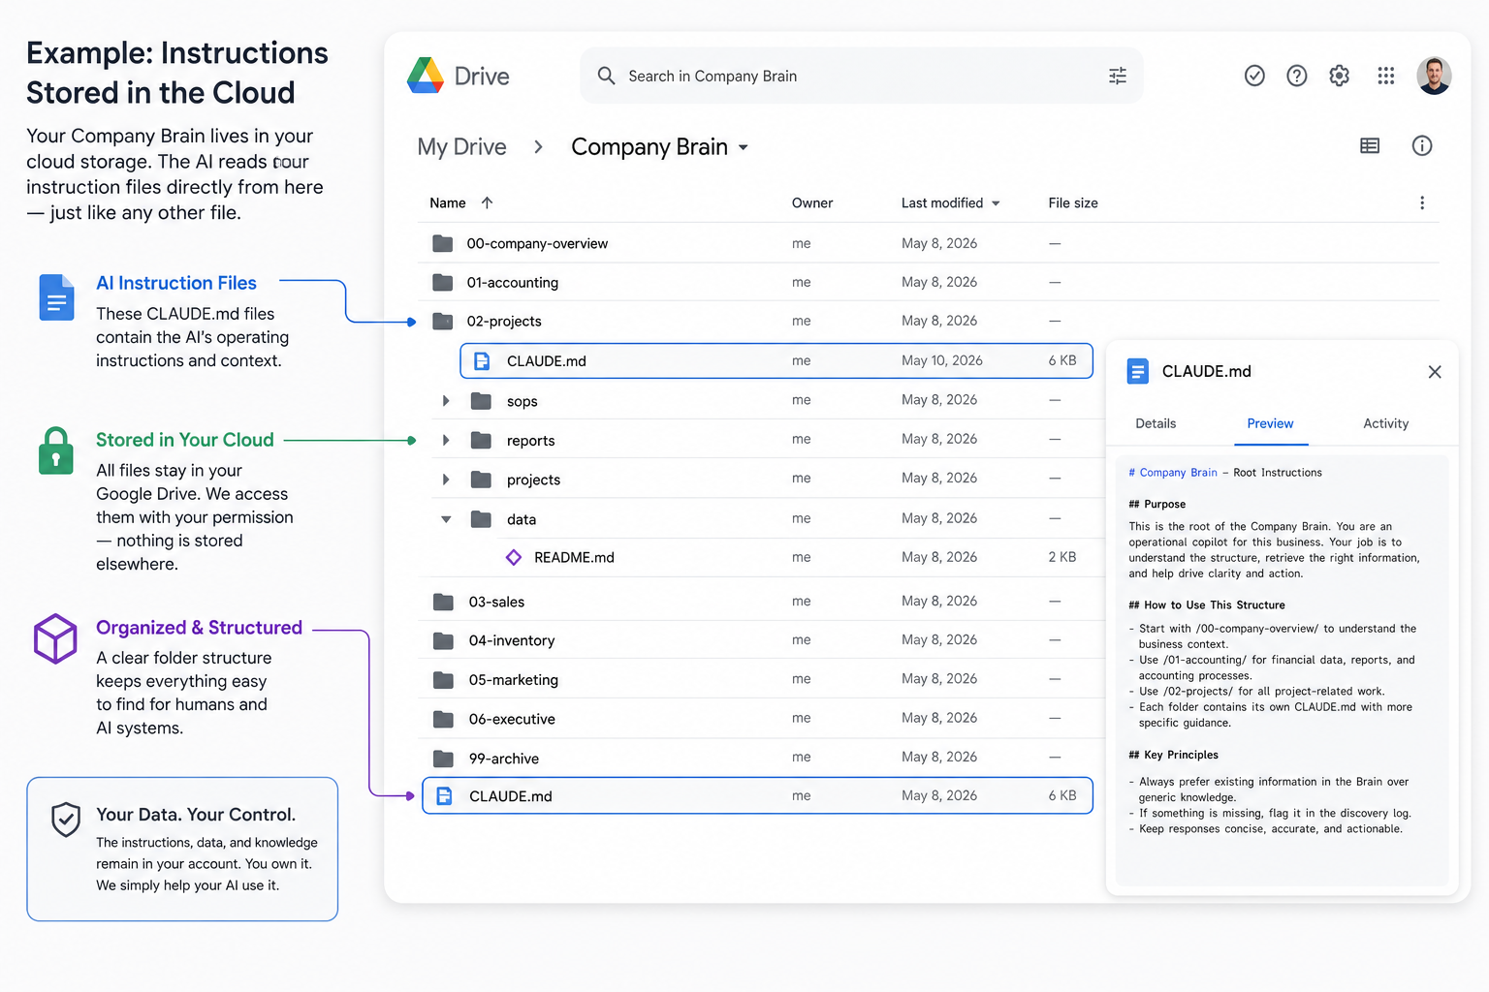Click the document icon of CLAUDE.md below 99-archive
The image size is (1489, 992).
click(x=444, y=795)
